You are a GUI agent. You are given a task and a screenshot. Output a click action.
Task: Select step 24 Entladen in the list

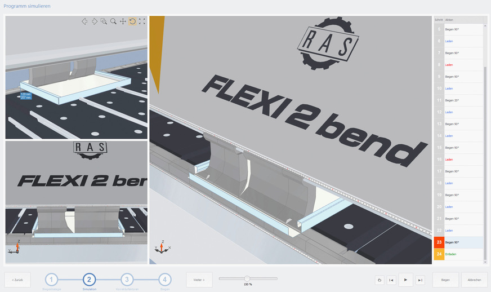tap(458, 254)
